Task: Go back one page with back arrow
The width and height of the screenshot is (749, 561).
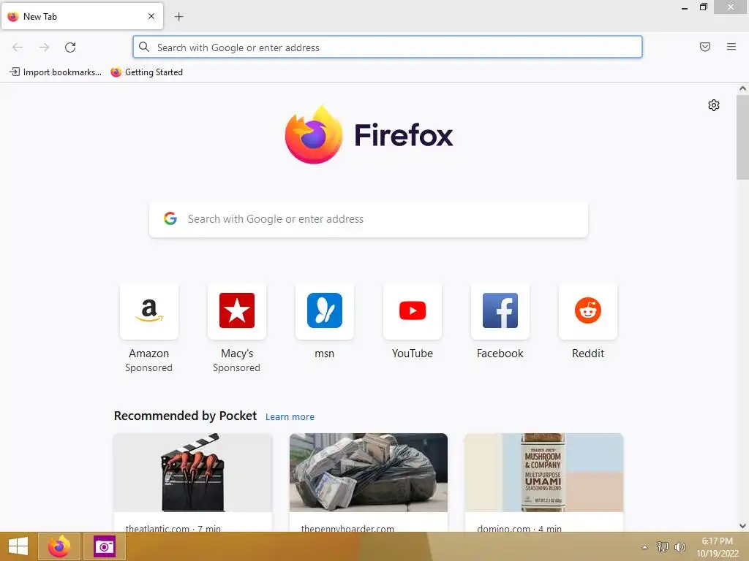Action: click(x=18, y=47)
